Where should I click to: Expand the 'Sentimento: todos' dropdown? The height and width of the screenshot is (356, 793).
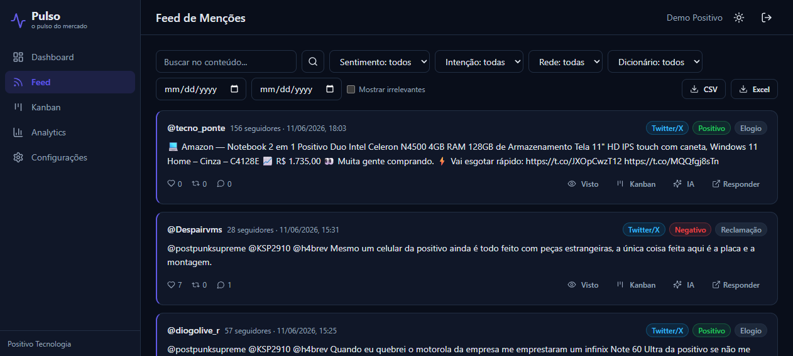click(380, 61)
